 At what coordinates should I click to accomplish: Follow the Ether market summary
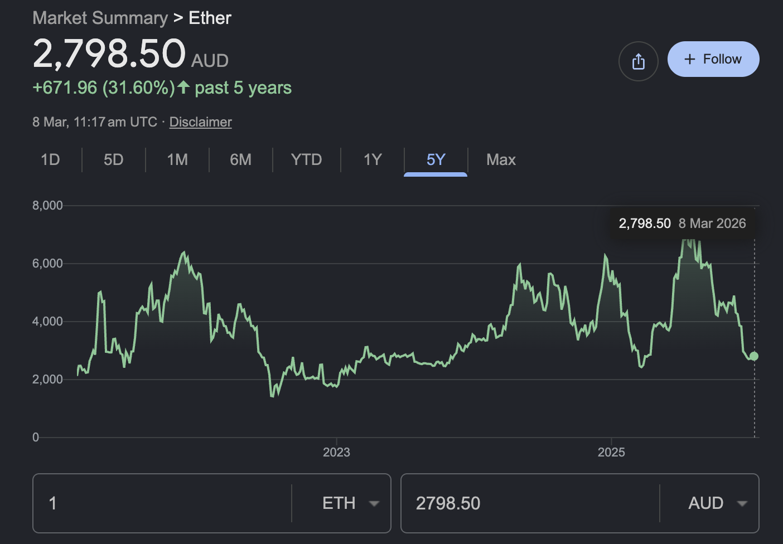pyautogui.click(x=713, y=59)
